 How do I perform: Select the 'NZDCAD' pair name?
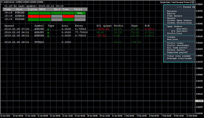[x=20, y=19]
